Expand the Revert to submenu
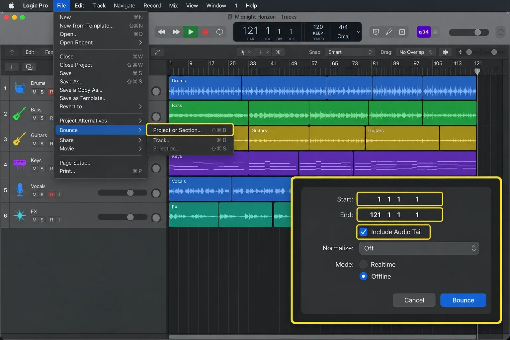The image size is (510, 340). (101, 107)
